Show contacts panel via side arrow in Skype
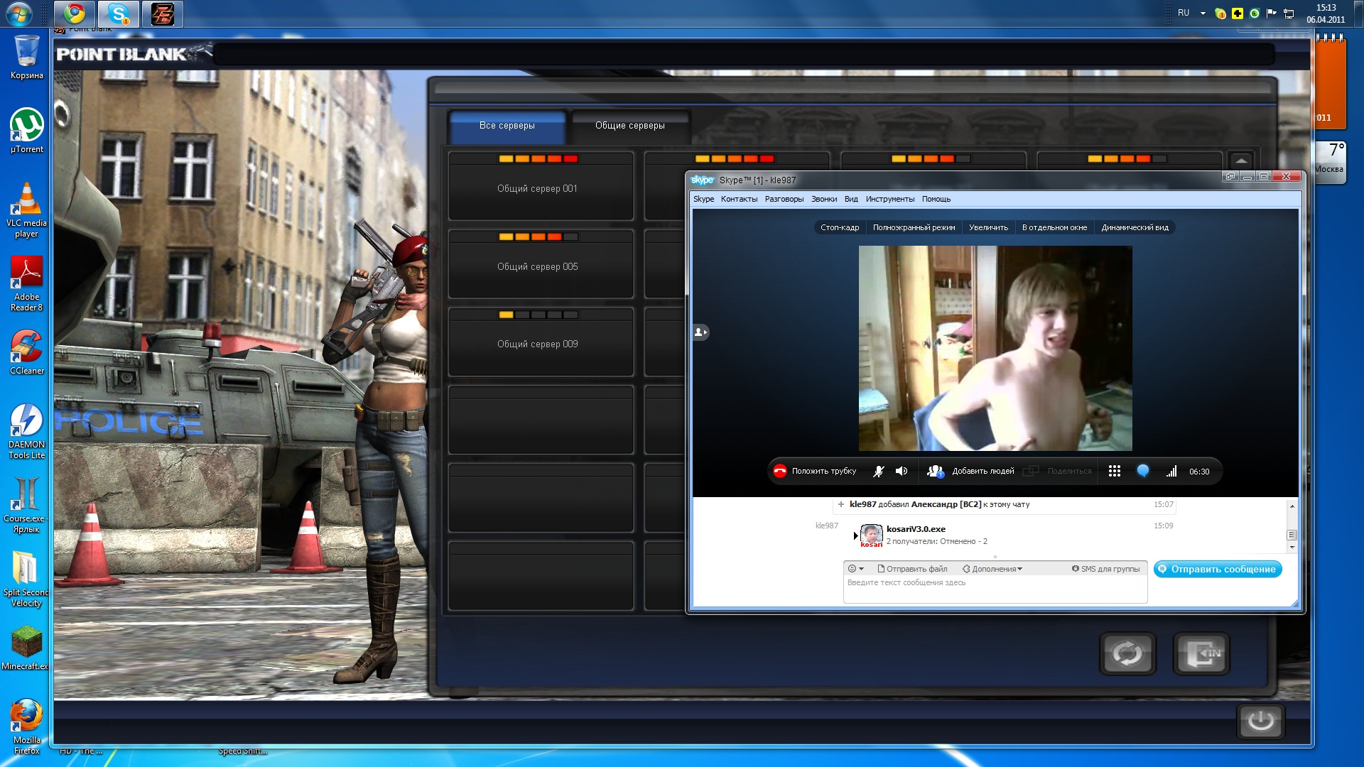Image resolution: width=1364 pixels, height=767 pixels. [700, 332]
